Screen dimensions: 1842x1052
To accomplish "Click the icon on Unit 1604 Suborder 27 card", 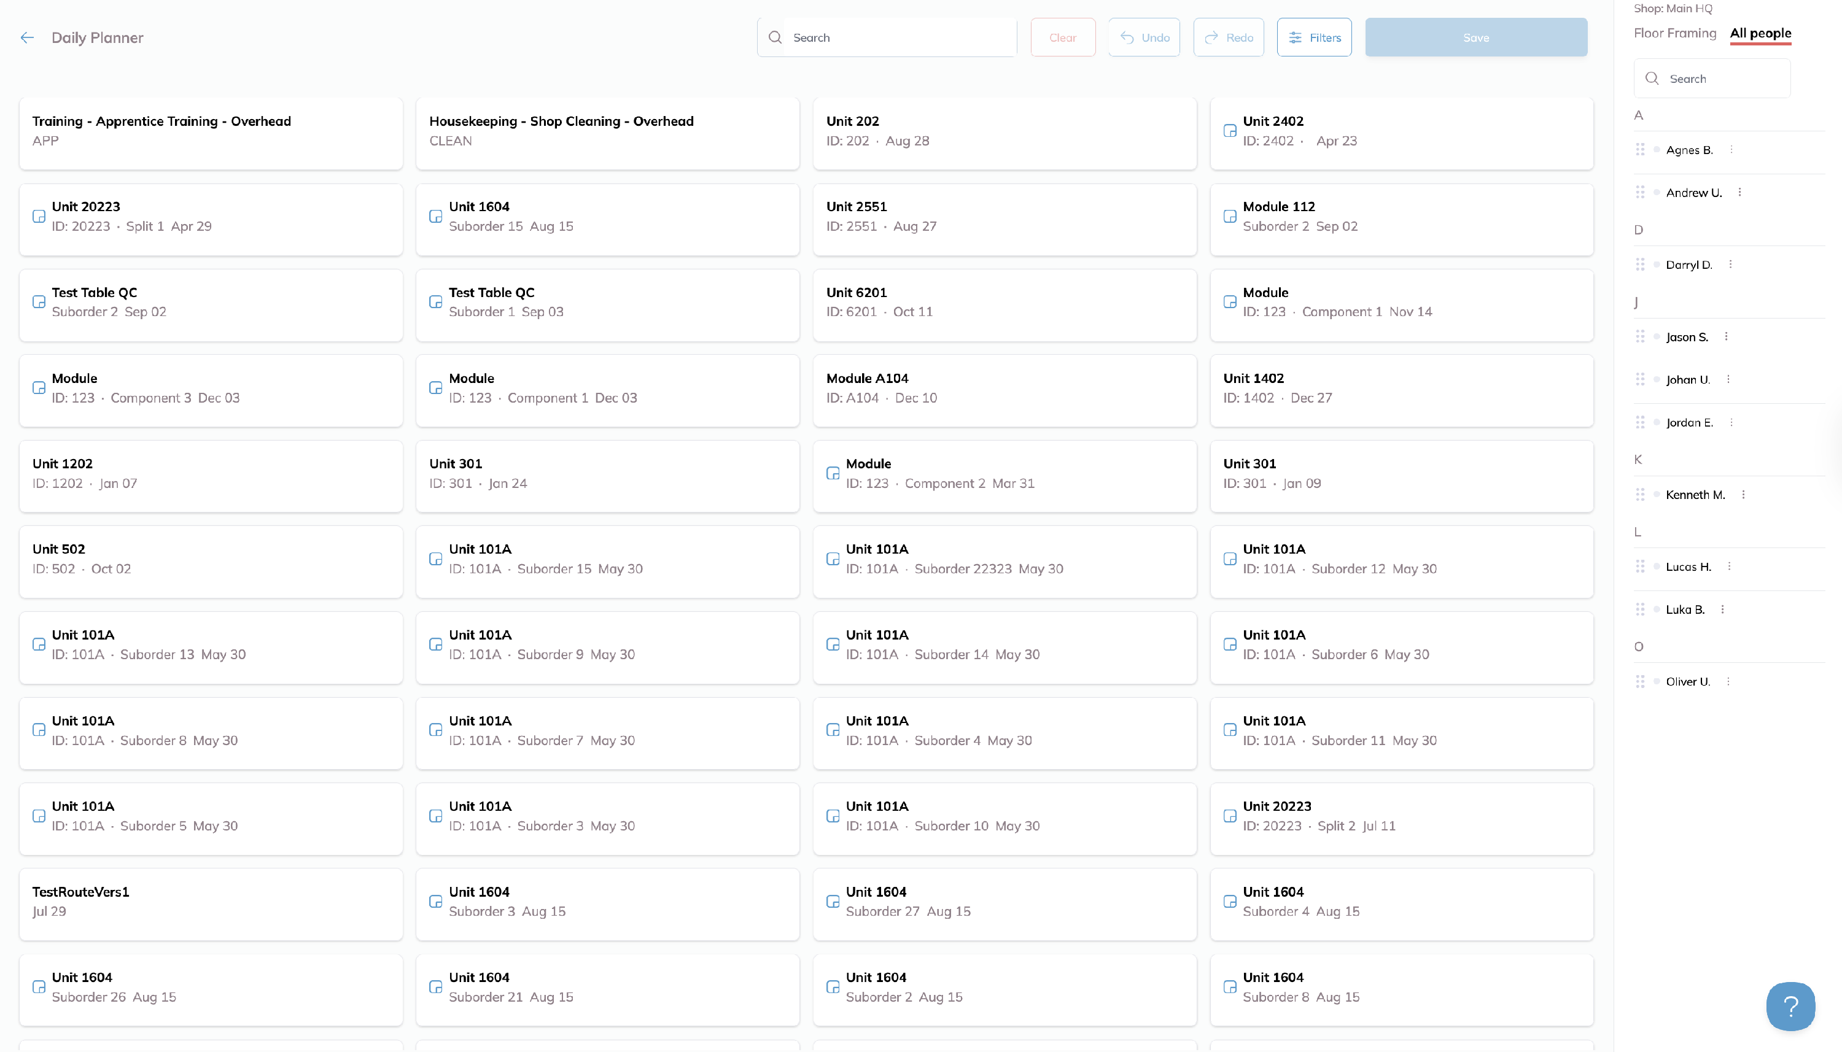I will pyautogui.click(x=833, y=902).
